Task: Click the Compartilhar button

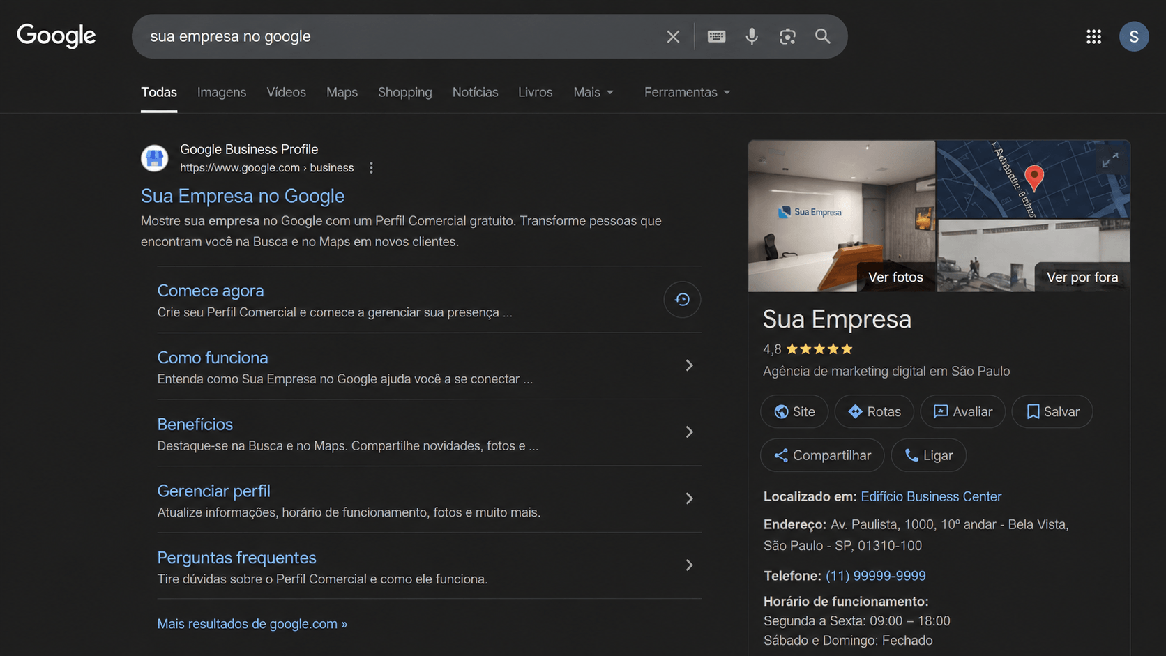Action: pos(822,455)
